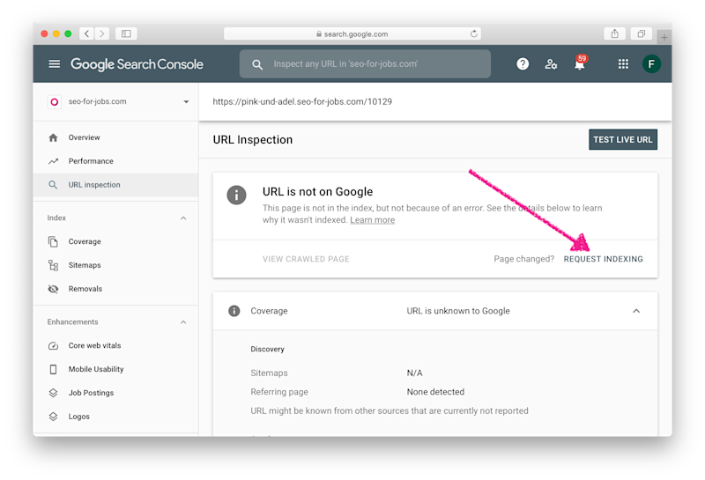The width and height of the screenshot is (705, 480).
Task: Open the Safari share button
Action: [x=614, y=33]
